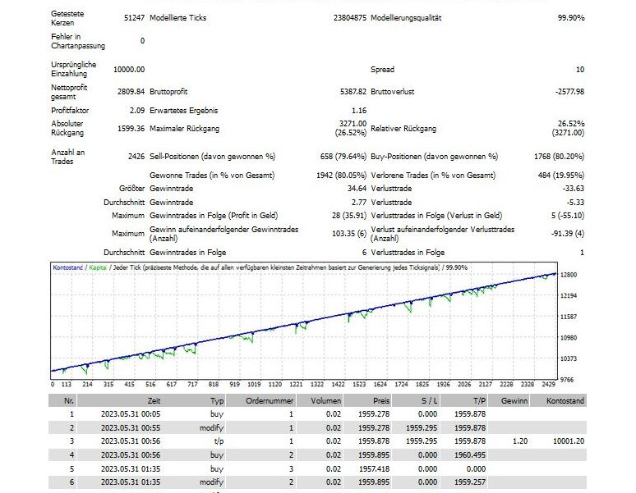Screen dimensions: 636x493
Task: Click the "Gewinn" column header
Action: point(514,401)
